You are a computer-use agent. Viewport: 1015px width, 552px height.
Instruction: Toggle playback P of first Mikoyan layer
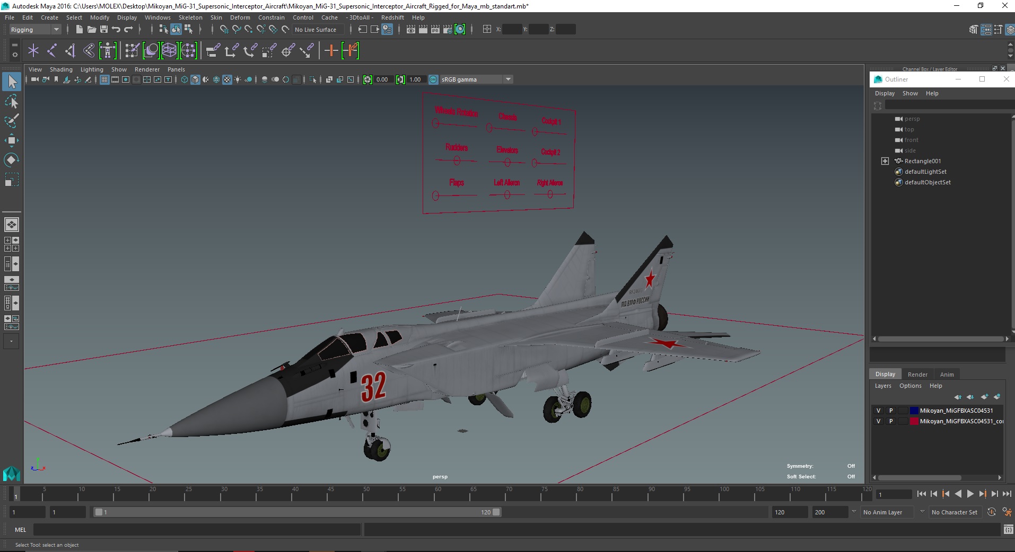(891, 411)
